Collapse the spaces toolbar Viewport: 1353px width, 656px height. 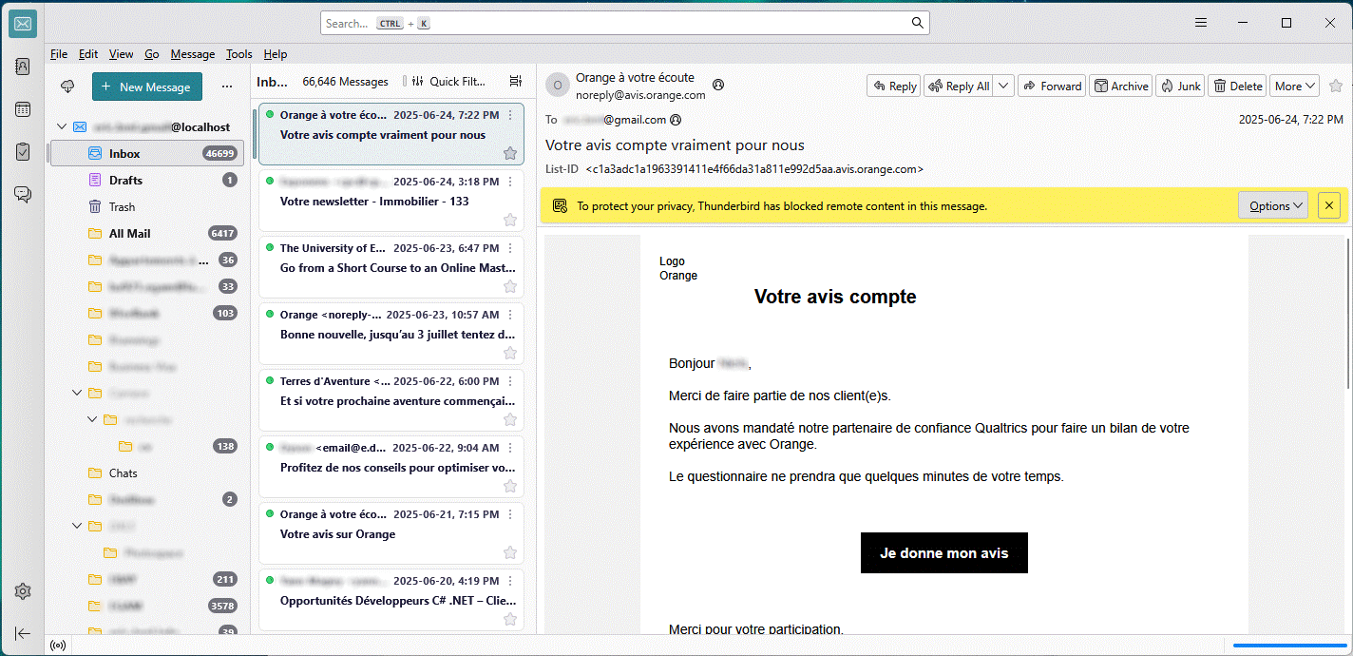coord(23,633)
